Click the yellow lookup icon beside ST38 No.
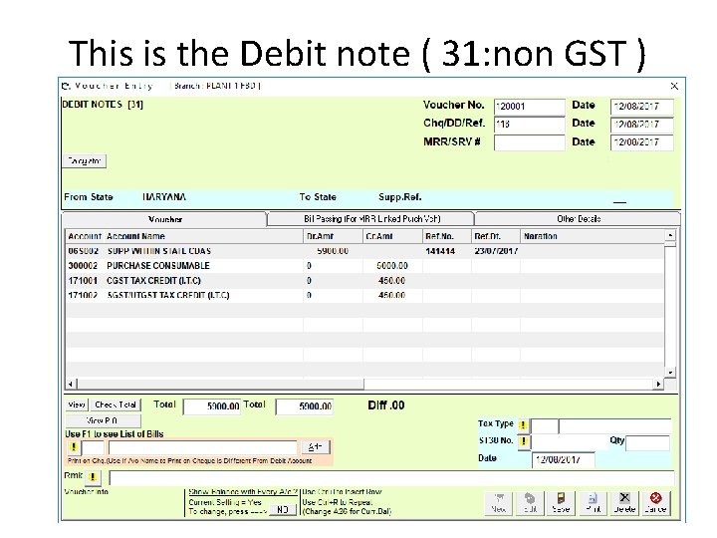717x538 pixels. (524, 441)
